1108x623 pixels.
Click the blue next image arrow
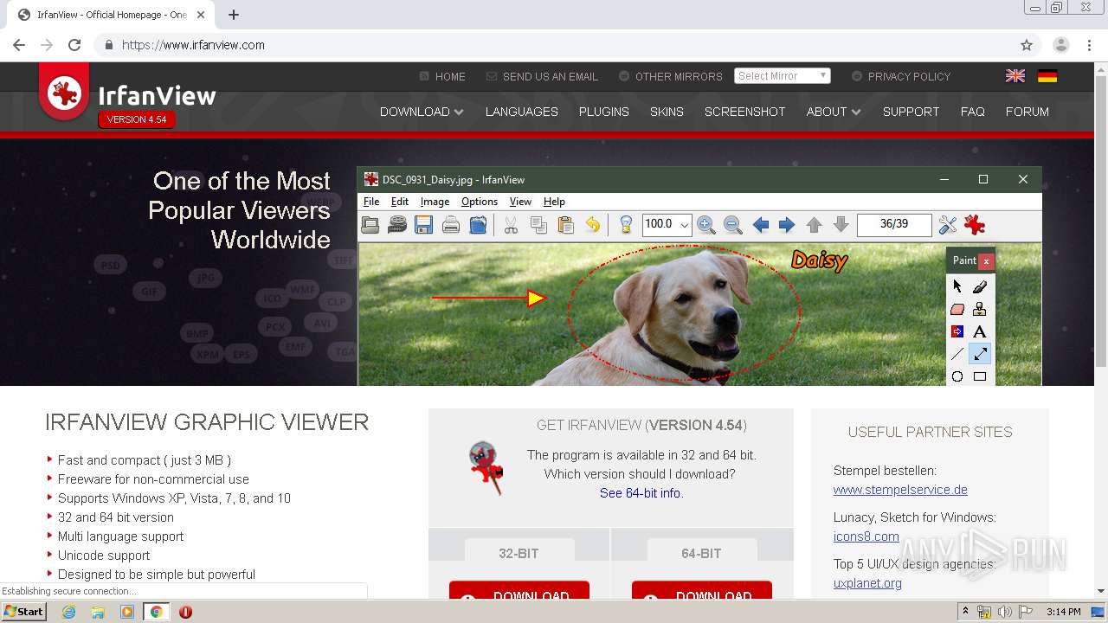(x=787, y=225)
